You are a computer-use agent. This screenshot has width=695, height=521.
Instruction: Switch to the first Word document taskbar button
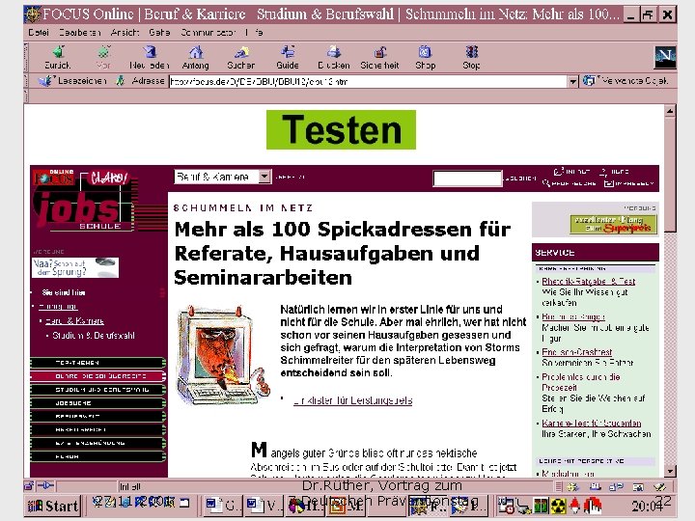point(223,506)
